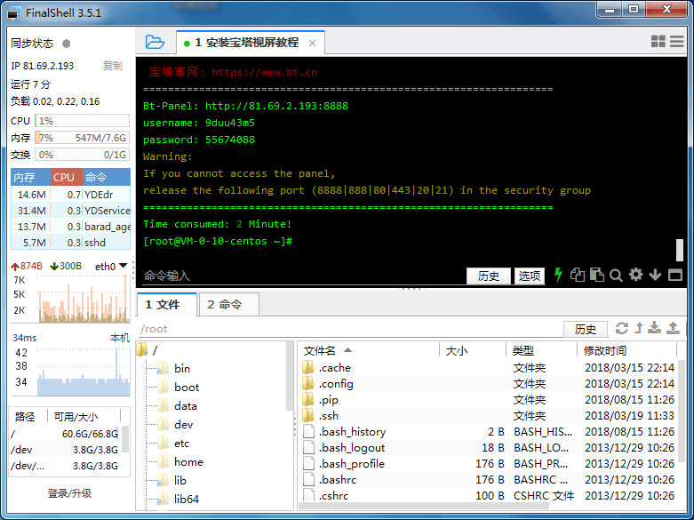This screenshot has width=694, height=520.
Task: Toggle the grid layout view button
Action: [658, 42]
